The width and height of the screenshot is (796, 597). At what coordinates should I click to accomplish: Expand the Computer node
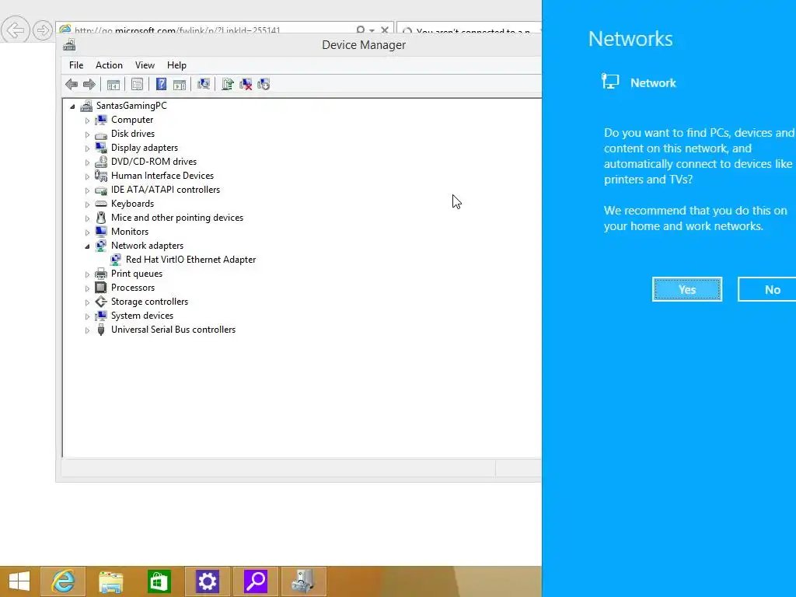pyautogui.click(x=87, y=120)
